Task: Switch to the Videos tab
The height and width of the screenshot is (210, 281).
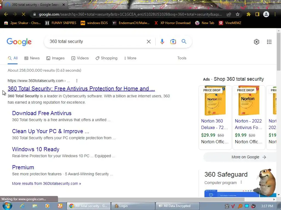Action: (x=80, y=58)
